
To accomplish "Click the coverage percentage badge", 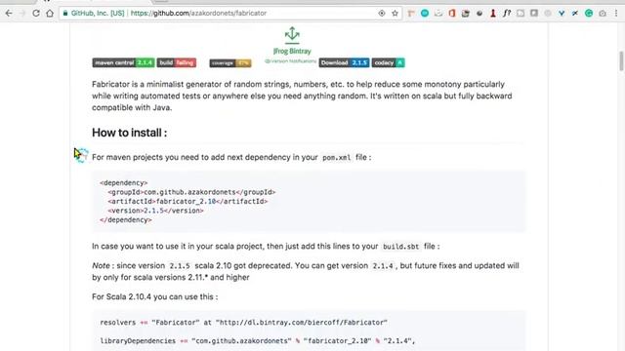I will 230,62.
